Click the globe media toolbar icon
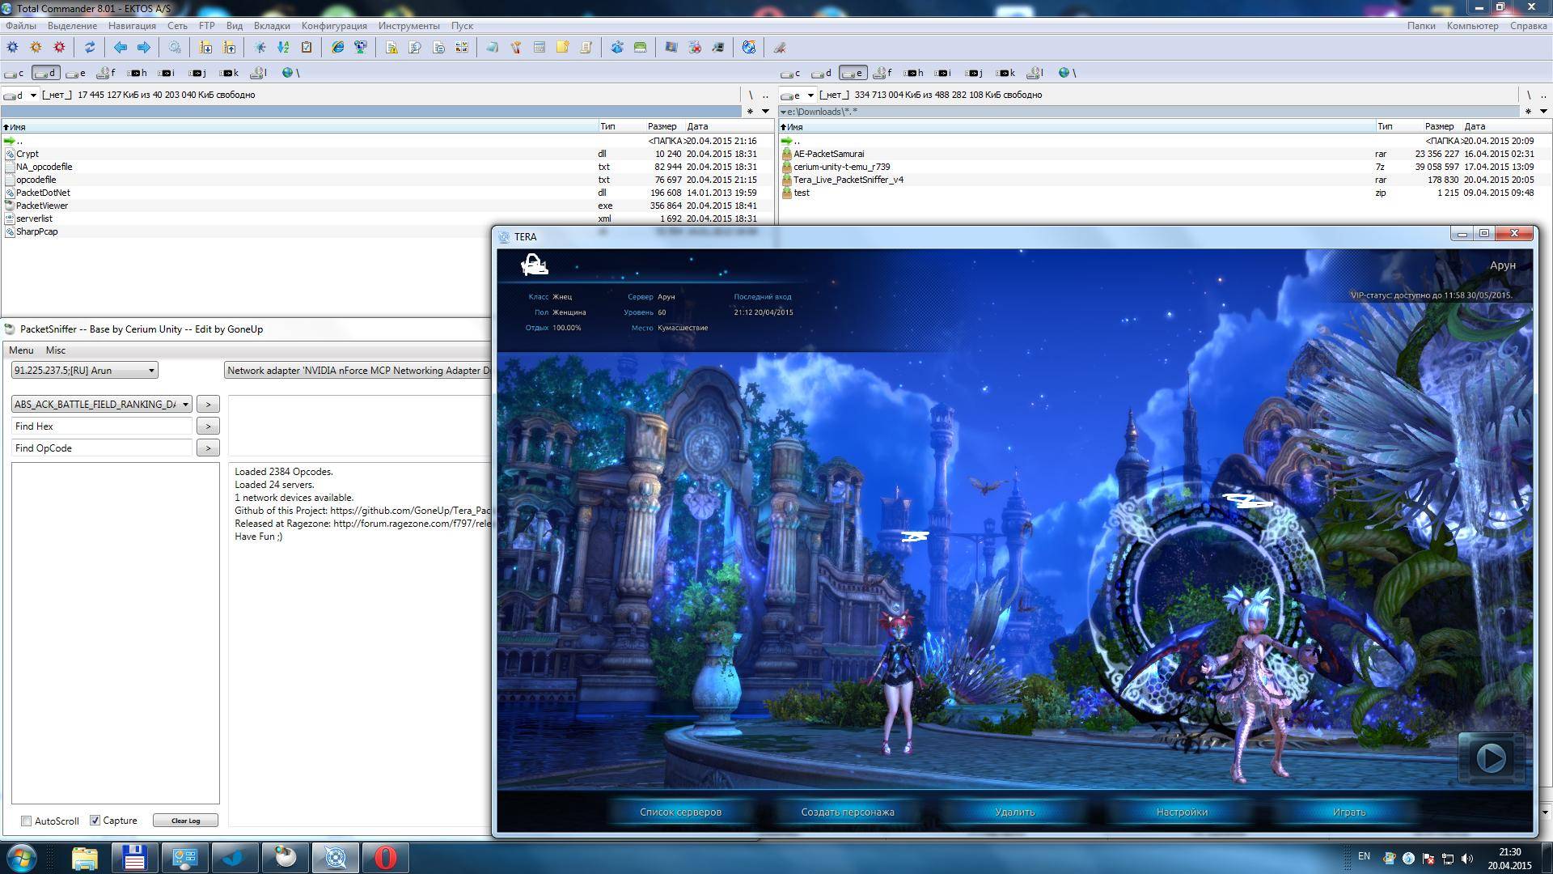Viewport: 1553px width, 874px height. click(x=749, y=48)
